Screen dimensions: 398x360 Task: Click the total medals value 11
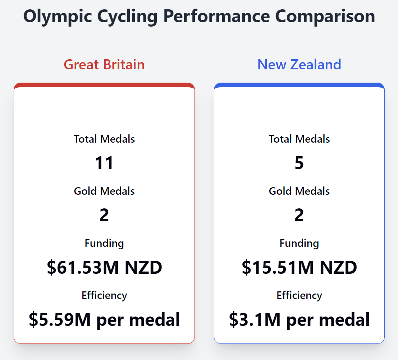point(104,163)
